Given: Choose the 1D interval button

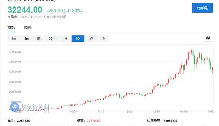Looking at the screenshot, I should (x=78, y=39).
